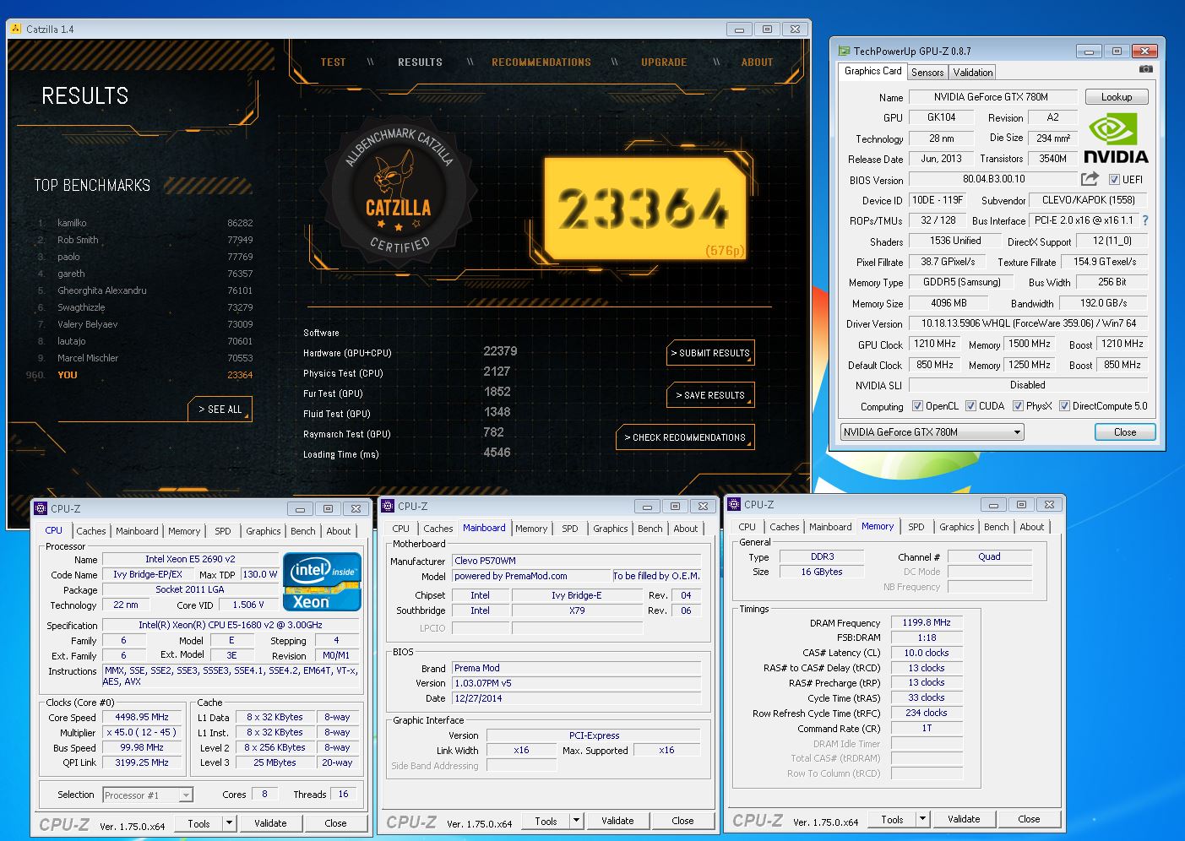Click the score 23364 display
Viewport: 1185px width, 841px height.
click(644, 209)
